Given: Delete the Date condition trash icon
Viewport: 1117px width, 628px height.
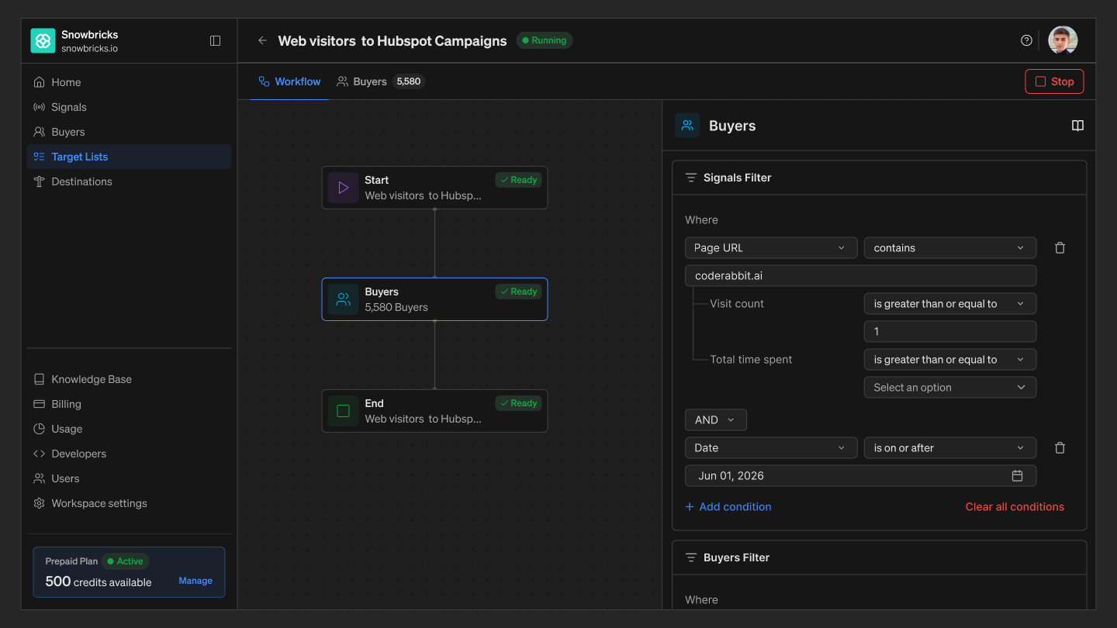Looking at the screenshot, I should tap(1060, 448).
